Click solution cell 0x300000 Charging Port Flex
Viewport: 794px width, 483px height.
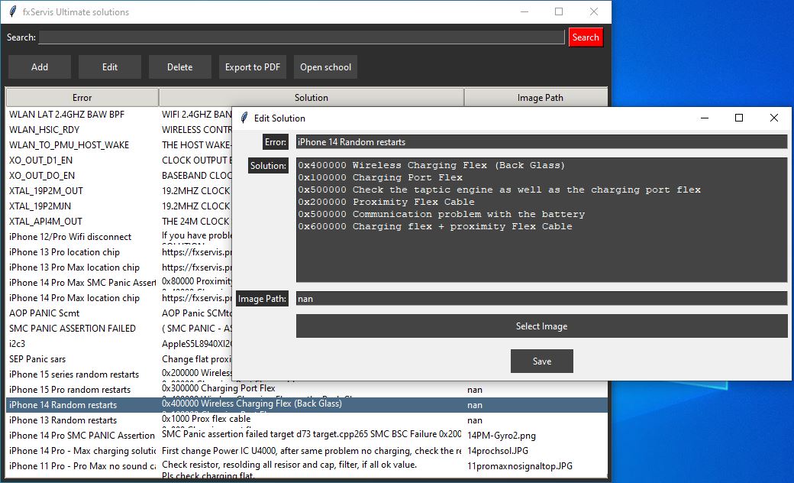click(x=218, y=387)
